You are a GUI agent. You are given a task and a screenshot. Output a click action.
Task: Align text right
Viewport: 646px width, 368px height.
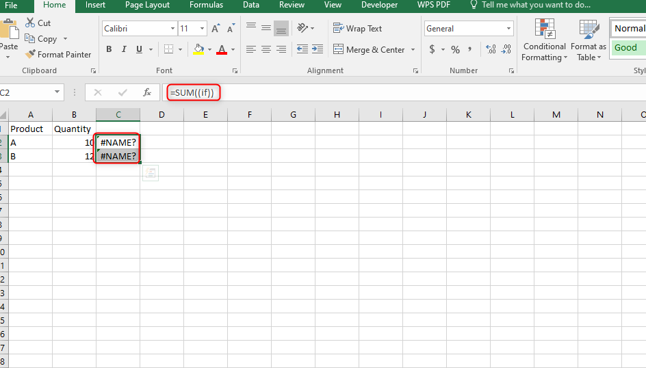(281, 49)
